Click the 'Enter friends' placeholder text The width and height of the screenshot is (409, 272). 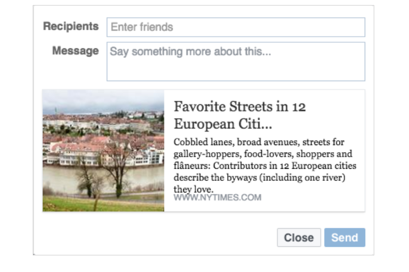tap(142, 27)
